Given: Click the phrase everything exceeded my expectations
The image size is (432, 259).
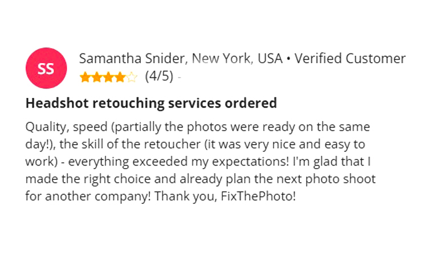Looking at the screenshot, I should coord(177,162).
